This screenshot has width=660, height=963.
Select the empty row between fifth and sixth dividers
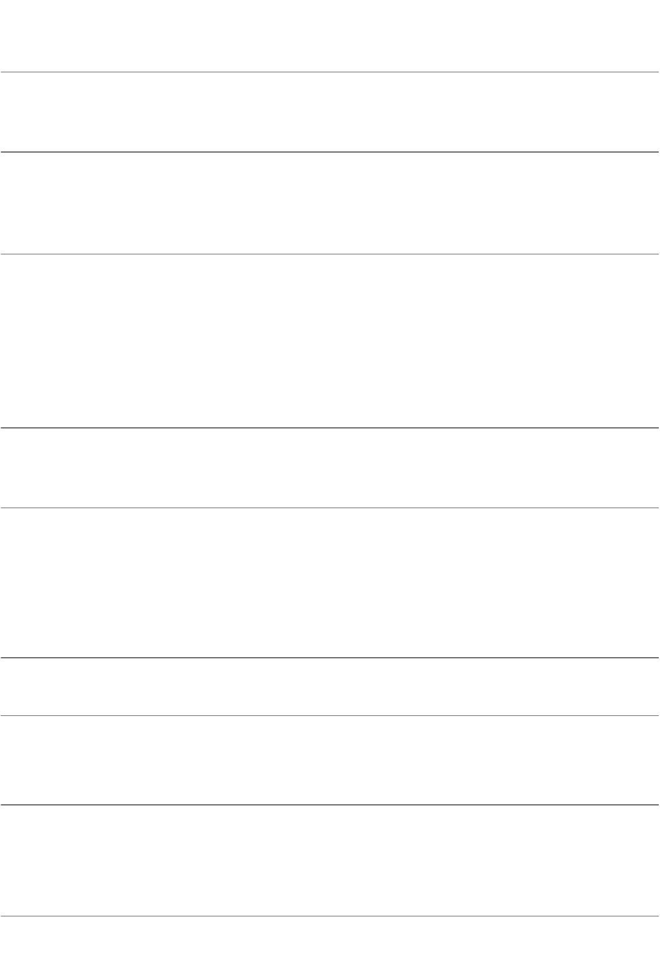coord(330,582)
